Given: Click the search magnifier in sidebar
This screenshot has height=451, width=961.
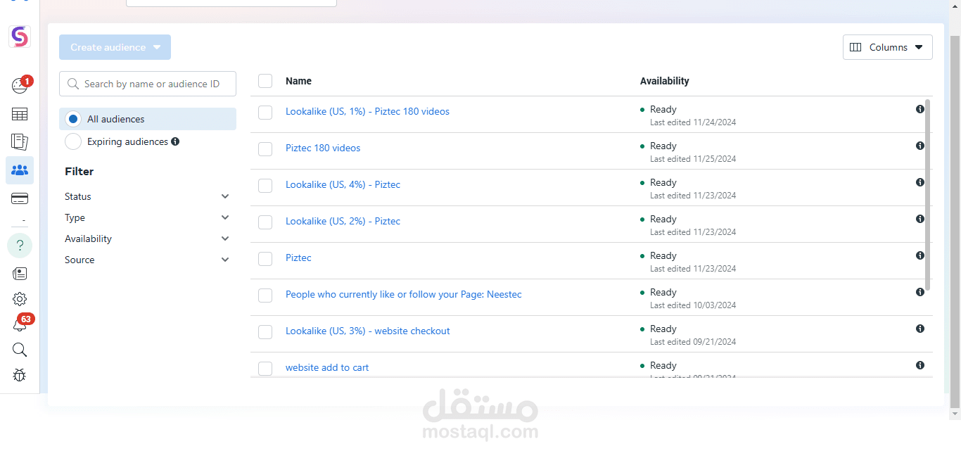Looking at the screenshot, I should coord(20,350).
